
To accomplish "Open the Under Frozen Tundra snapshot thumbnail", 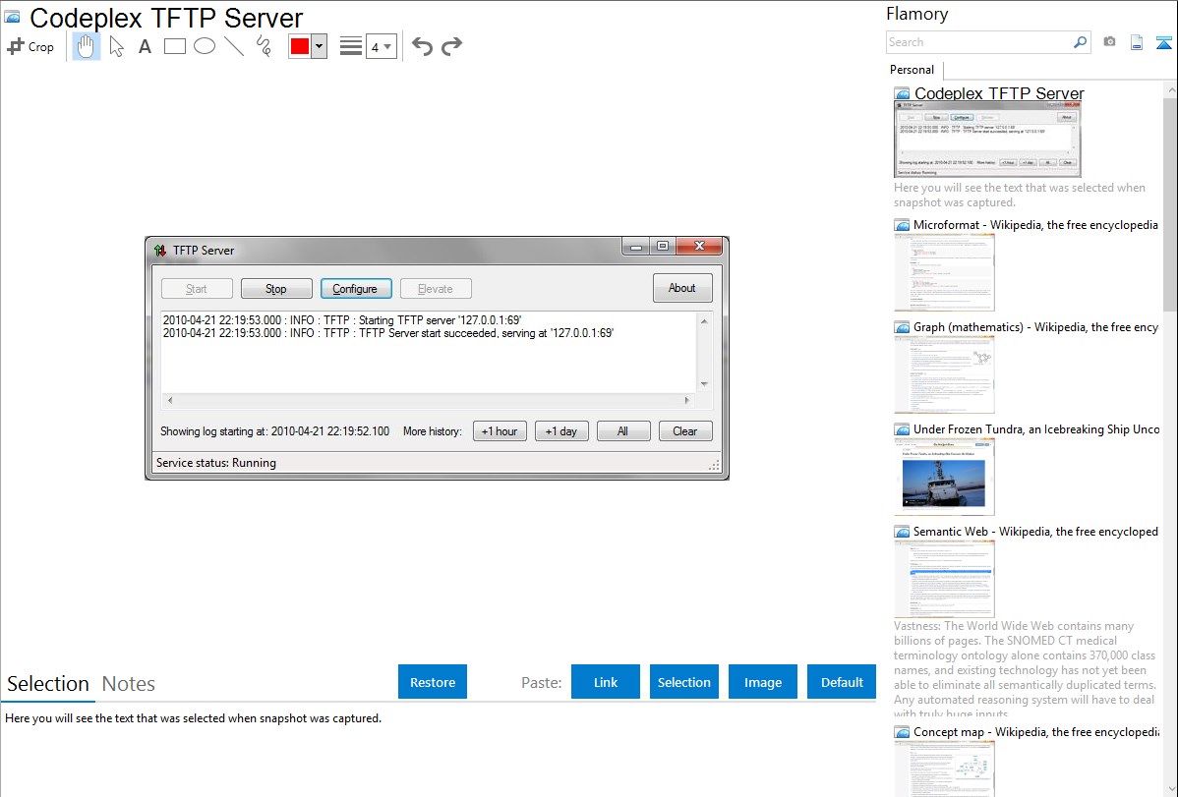I will (x=944, y=477).
